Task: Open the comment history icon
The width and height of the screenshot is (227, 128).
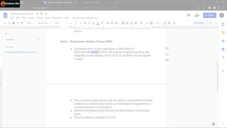Action: pos(188,15)
